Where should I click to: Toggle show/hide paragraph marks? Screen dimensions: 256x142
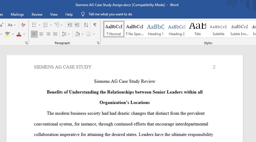(95, 25)
